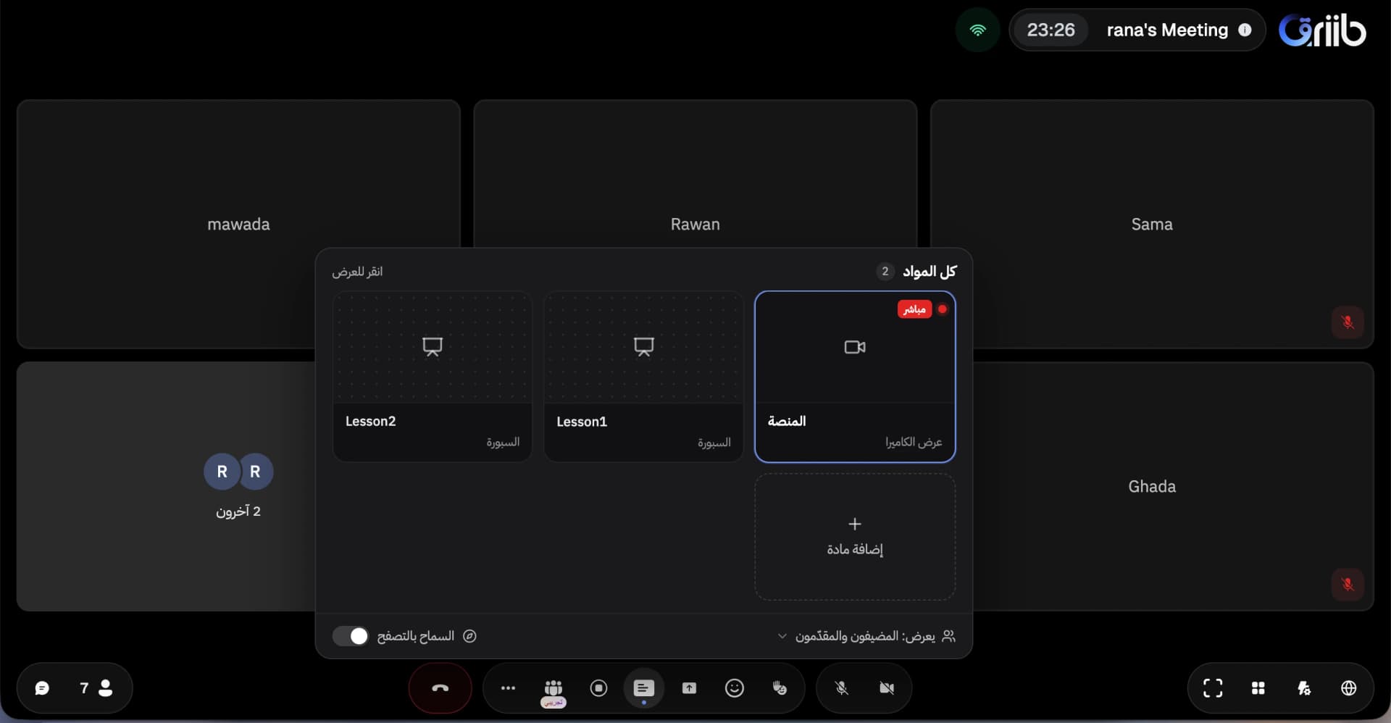1391x723 pixels.
Task: Click the انقر للعرض hint text
Action: click(x=357, y=271)
